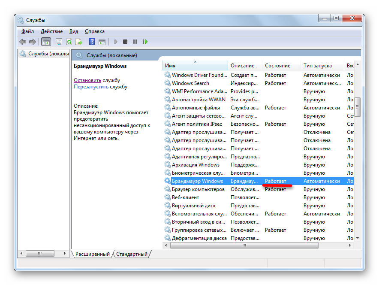Open the Файл menu
379x285 pixels.
(27, 31)
